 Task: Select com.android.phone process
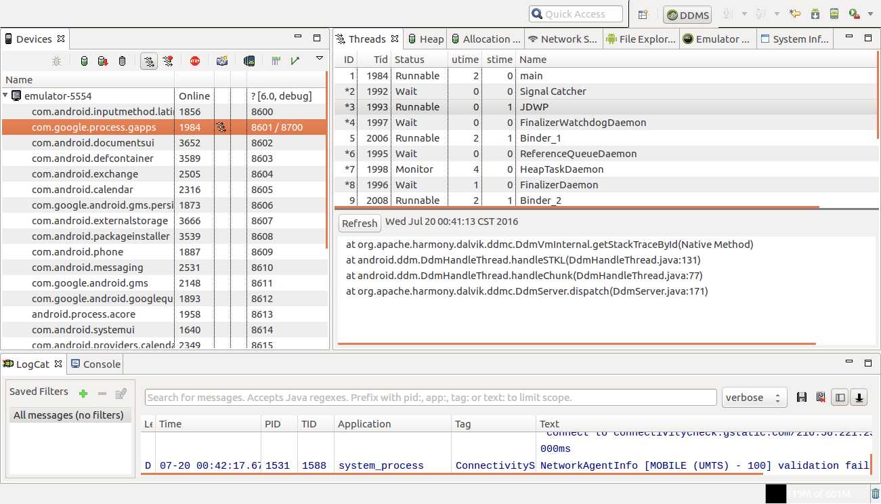pos(165,252)
